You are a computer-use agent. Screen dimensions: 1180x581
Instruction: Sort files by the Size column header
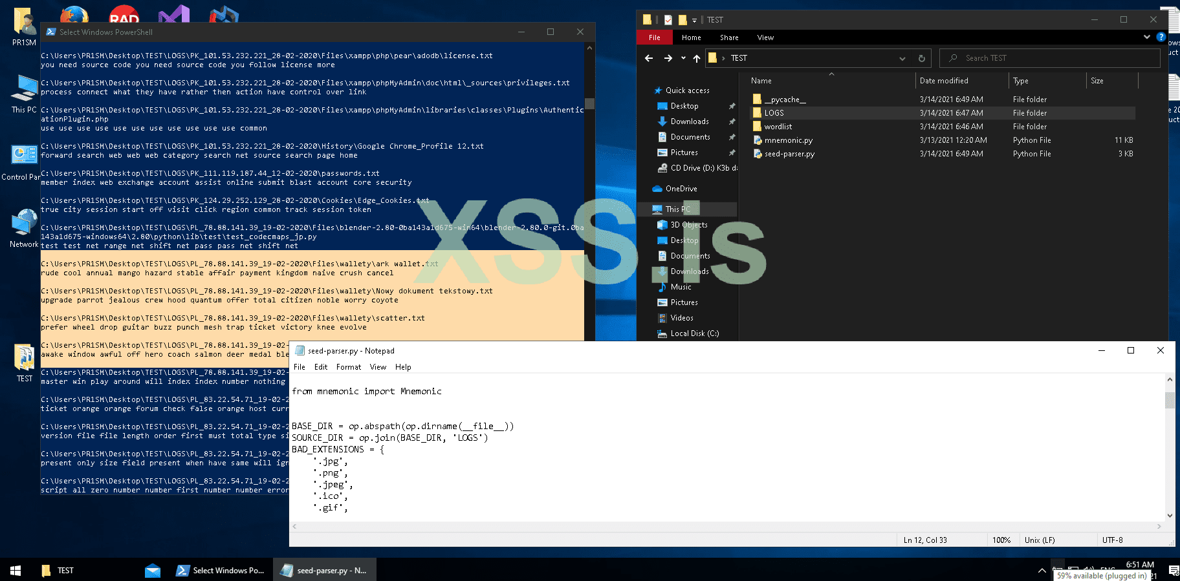tap(1112, 81)
